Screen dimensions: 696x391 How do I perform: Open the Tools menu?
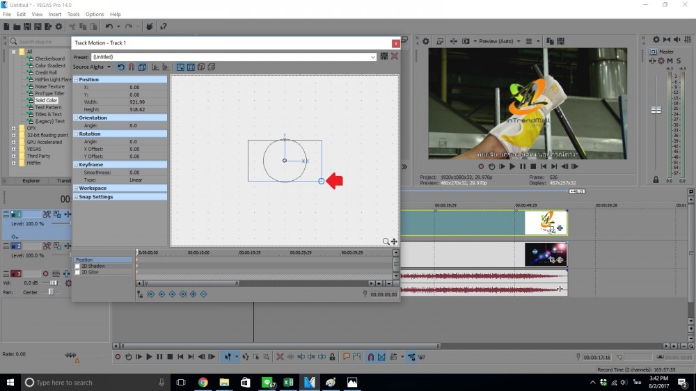(73, 14)
